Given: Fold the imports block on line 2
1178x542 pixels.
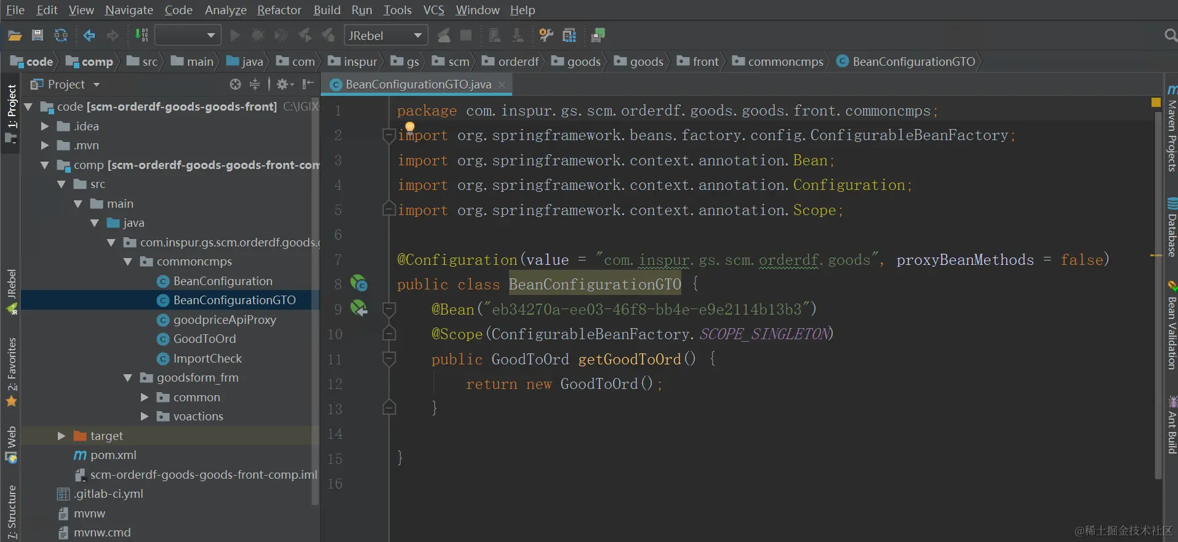Looking at the screenshot, I should click(388, 135).
